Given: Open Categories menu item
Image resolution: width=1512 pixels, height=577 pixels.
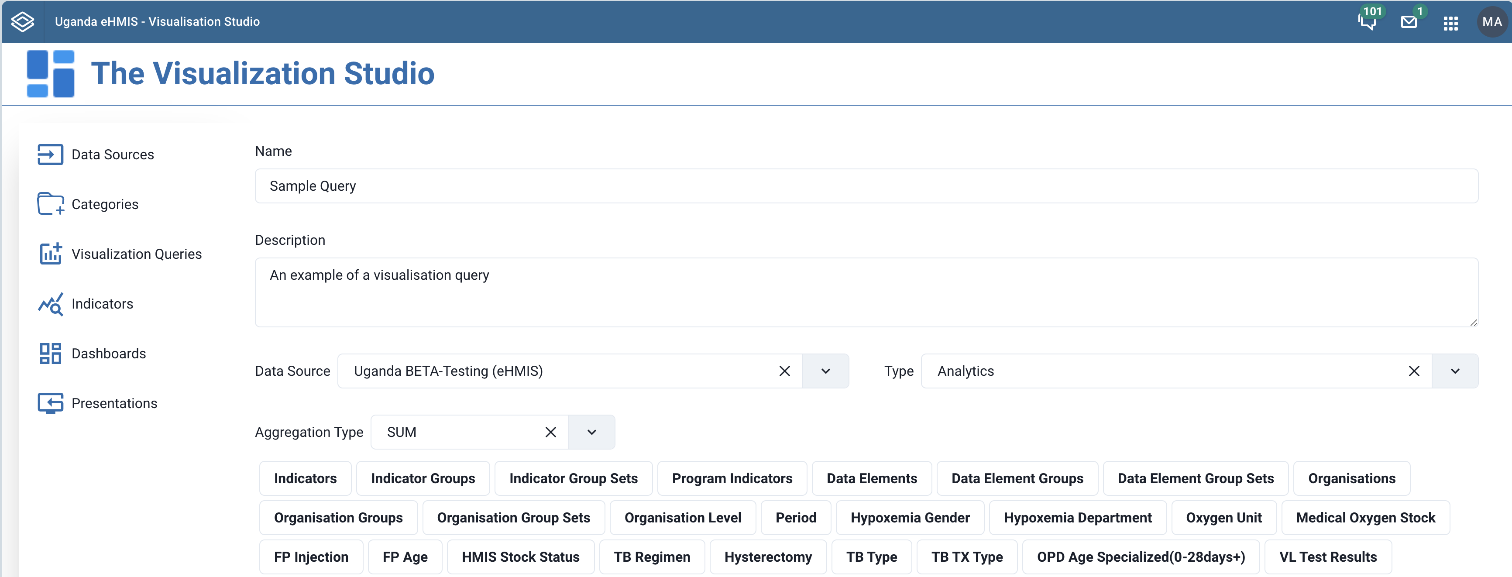Looking at the screenshot, I should [105, 204].
